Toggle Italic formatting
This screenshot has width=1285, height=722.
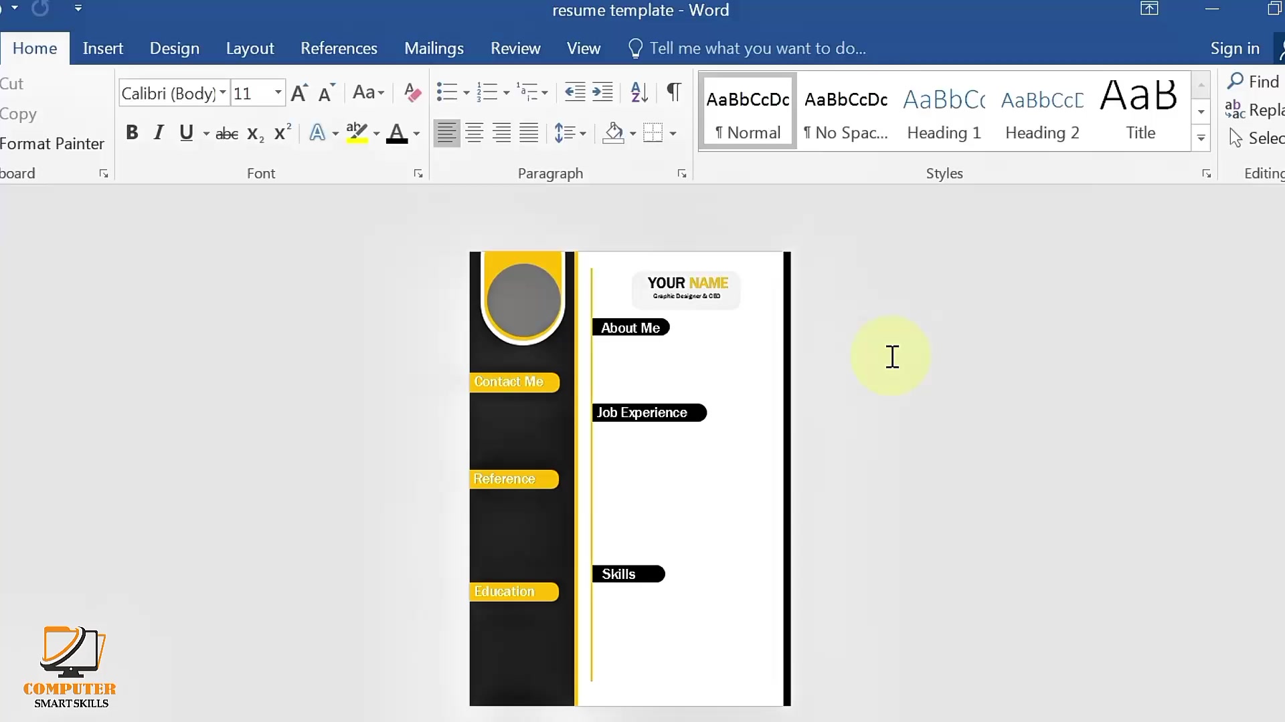pyautogui.click(x=159, y=133)
